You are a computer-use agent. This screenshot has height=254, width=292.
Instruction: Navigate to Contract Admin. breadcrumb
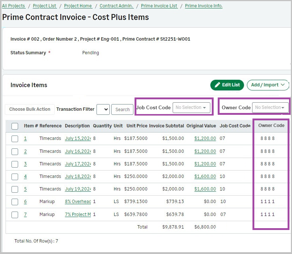point(116,6)
